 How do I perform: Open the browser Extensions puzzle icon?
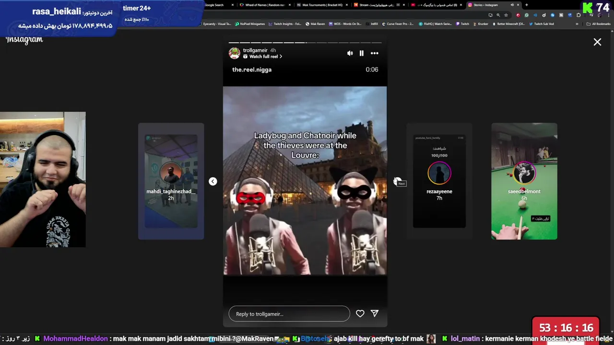pos(579,15)
